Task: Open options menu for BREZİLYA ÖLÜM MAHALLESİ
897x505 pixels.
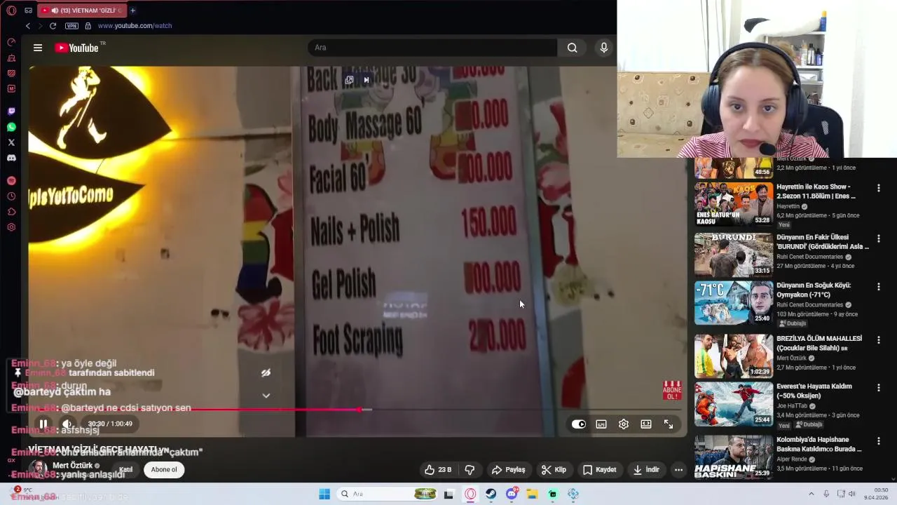Action: [x=878, y=339]
